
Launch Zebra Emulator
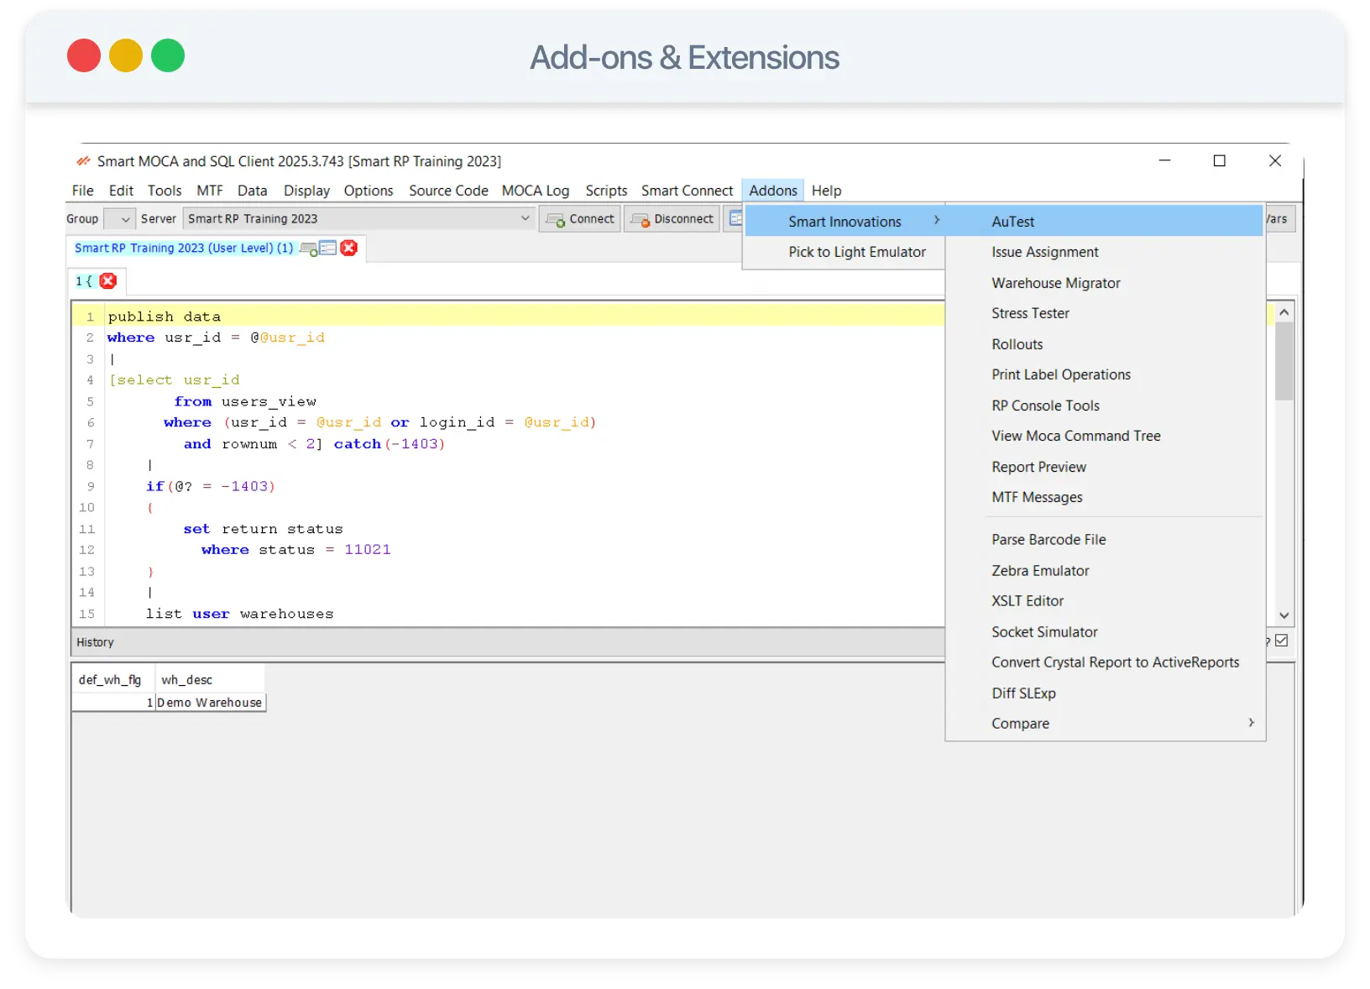tap(1105, 571)
